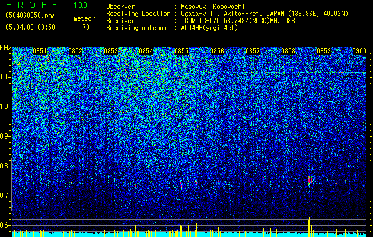
Task: Click the 0851 time marker
Action: [x=40, y=51]
